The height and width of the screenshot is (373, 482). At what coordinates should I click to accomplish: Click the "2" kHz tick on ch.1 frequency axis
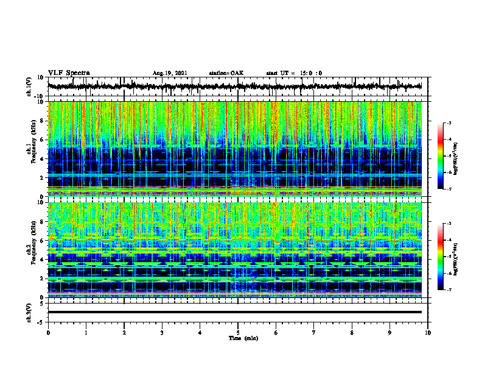pos(43,178)
